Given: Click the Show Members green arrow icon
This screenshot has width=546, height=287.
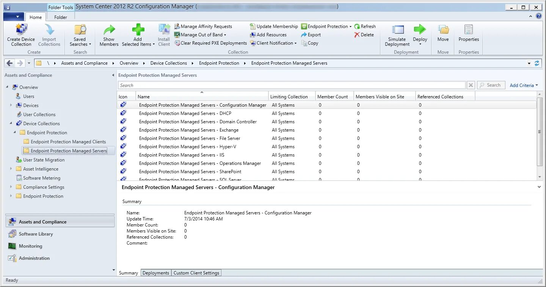Looking at the screenshot, I should [109, 30].
